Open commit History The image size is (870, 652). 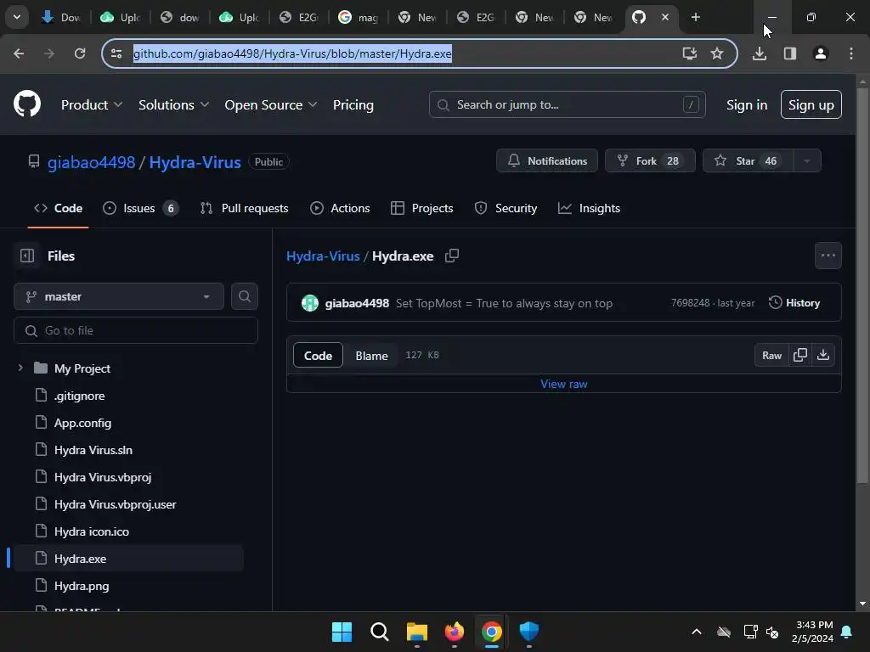coord(794,303)
